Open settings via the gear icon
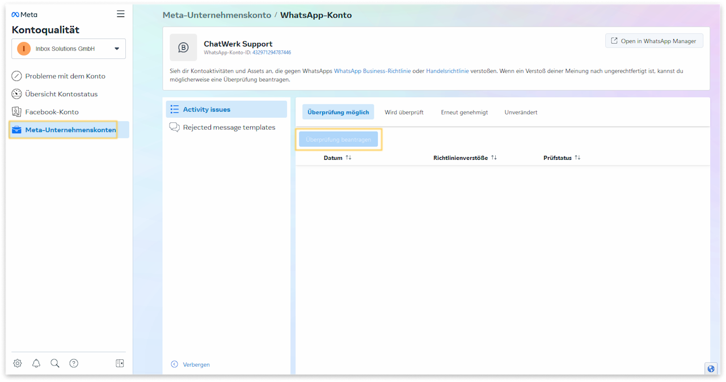726x382 pixels. point(18,363)
